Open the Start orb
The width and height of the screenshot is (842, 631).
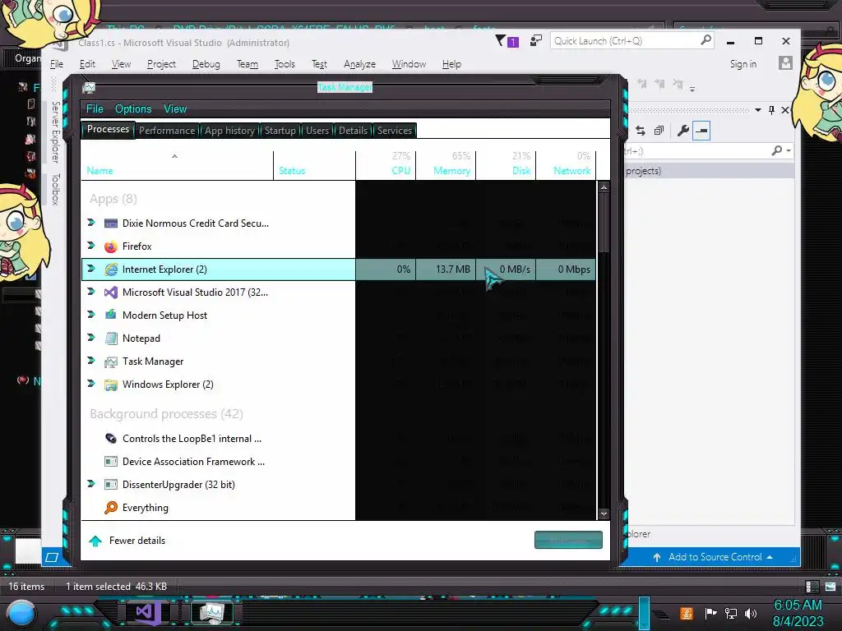click(22, 615)
